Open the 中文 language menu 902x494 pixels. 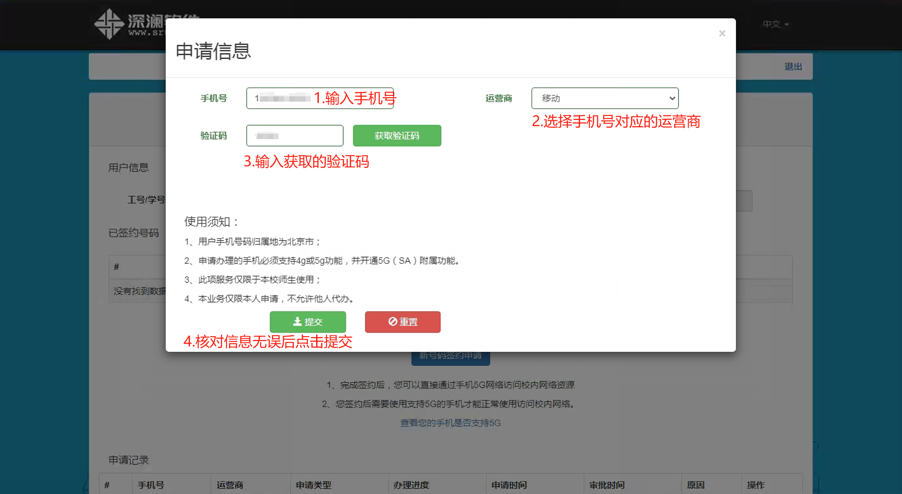(775, 24)
